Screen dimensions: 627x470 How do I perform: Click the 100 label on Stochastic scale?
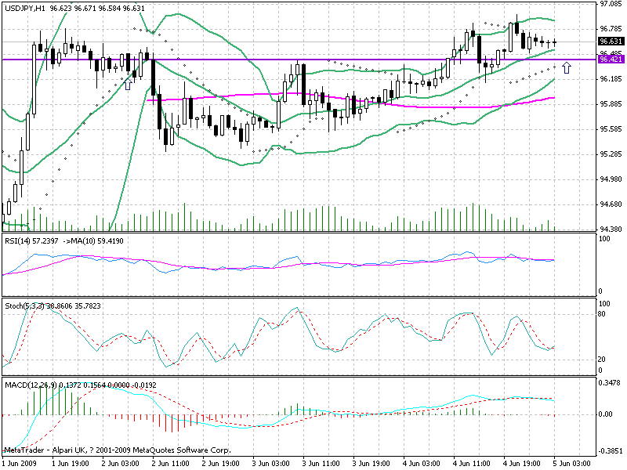tap(604, 304)
